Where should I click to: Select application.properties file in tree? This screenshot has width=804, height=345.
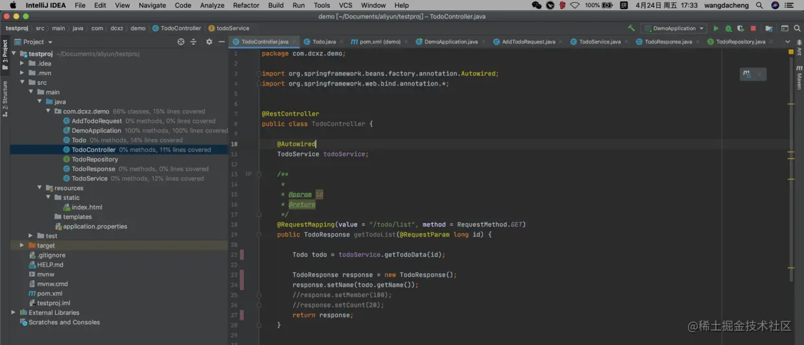click(95, 226)
